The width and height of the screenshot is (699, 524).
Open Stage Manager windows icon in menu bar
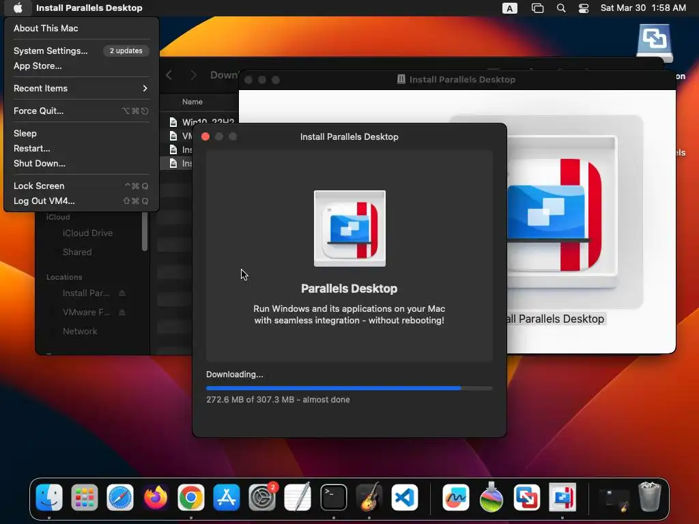coord(538,8)
